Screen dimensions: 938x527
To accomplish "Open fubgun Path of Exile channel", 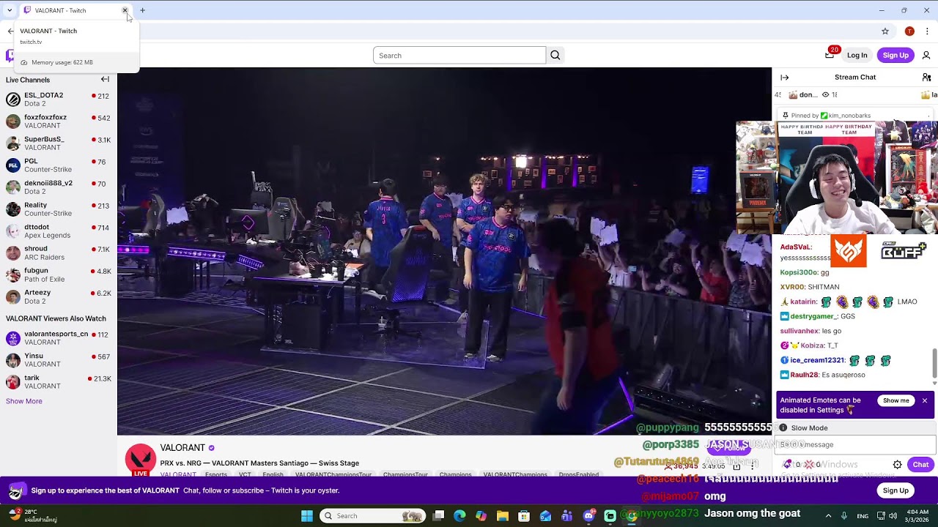I will coord(59,275).
